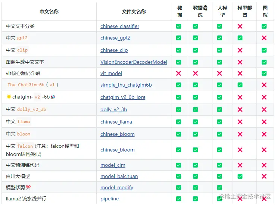Click 模型部署 cross mark in 中文 falcon row

coord(240,150)
